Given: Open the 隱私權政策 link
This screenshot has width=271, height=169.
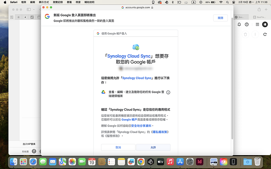Looking at the screenshot, I should (160, 132).
